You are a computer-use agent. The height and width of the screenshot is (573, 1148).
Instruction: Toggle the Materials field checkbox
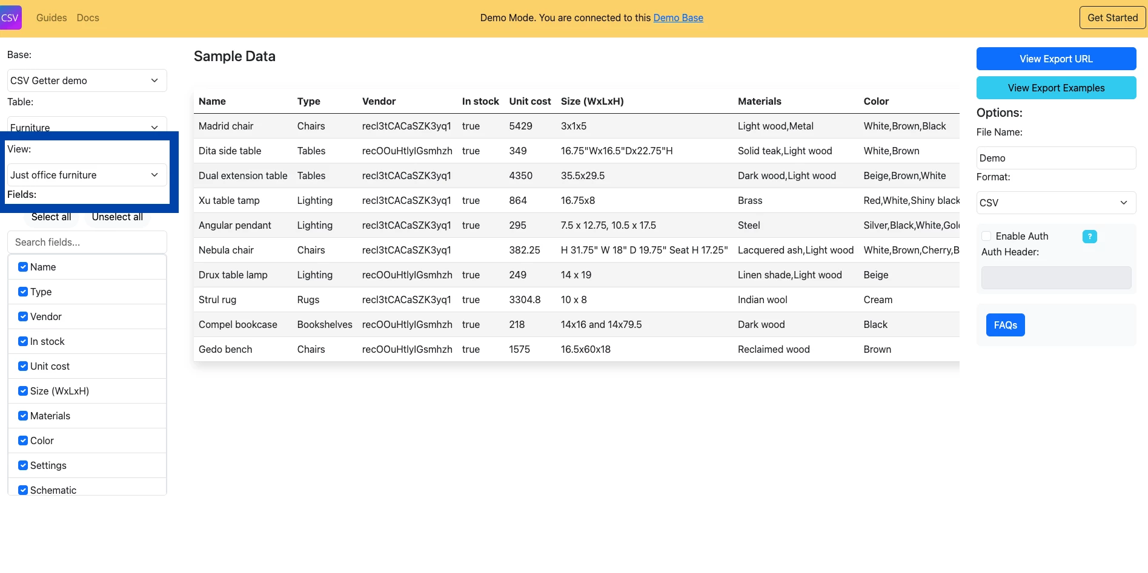pyautogui.click(x=23, y=416)
